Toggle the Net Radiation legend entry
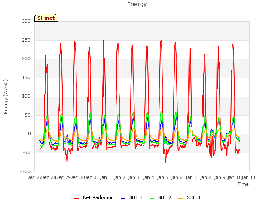The width and height of the screenshot is (275, 206). pos(94,197)
